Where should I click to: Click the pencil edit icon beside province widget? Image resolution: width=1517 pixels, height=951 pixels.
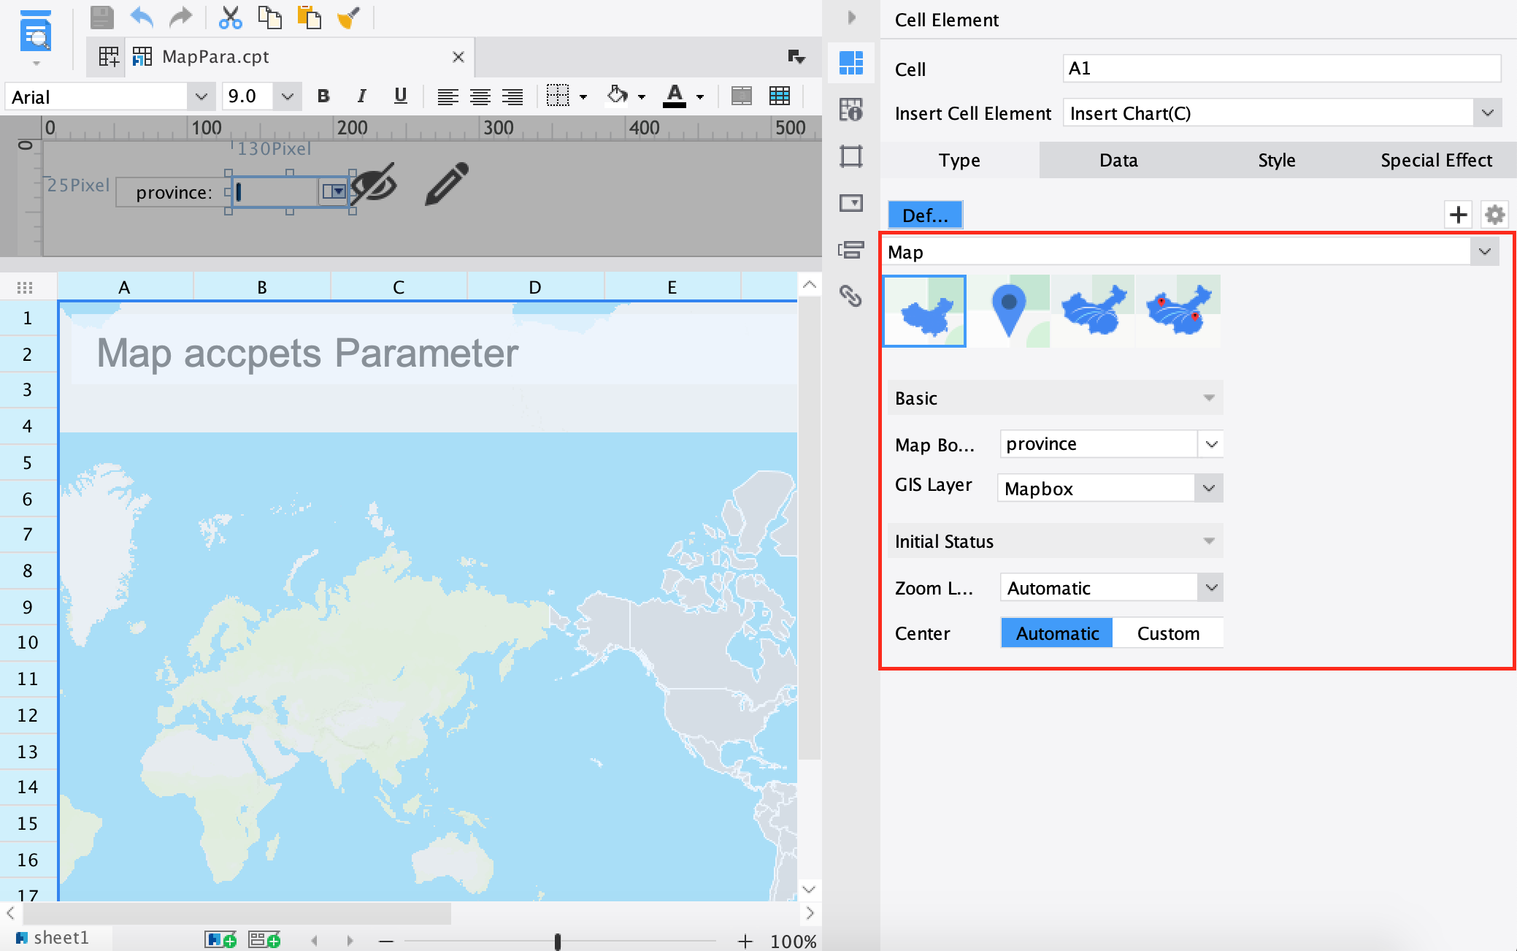pos(446,185)
